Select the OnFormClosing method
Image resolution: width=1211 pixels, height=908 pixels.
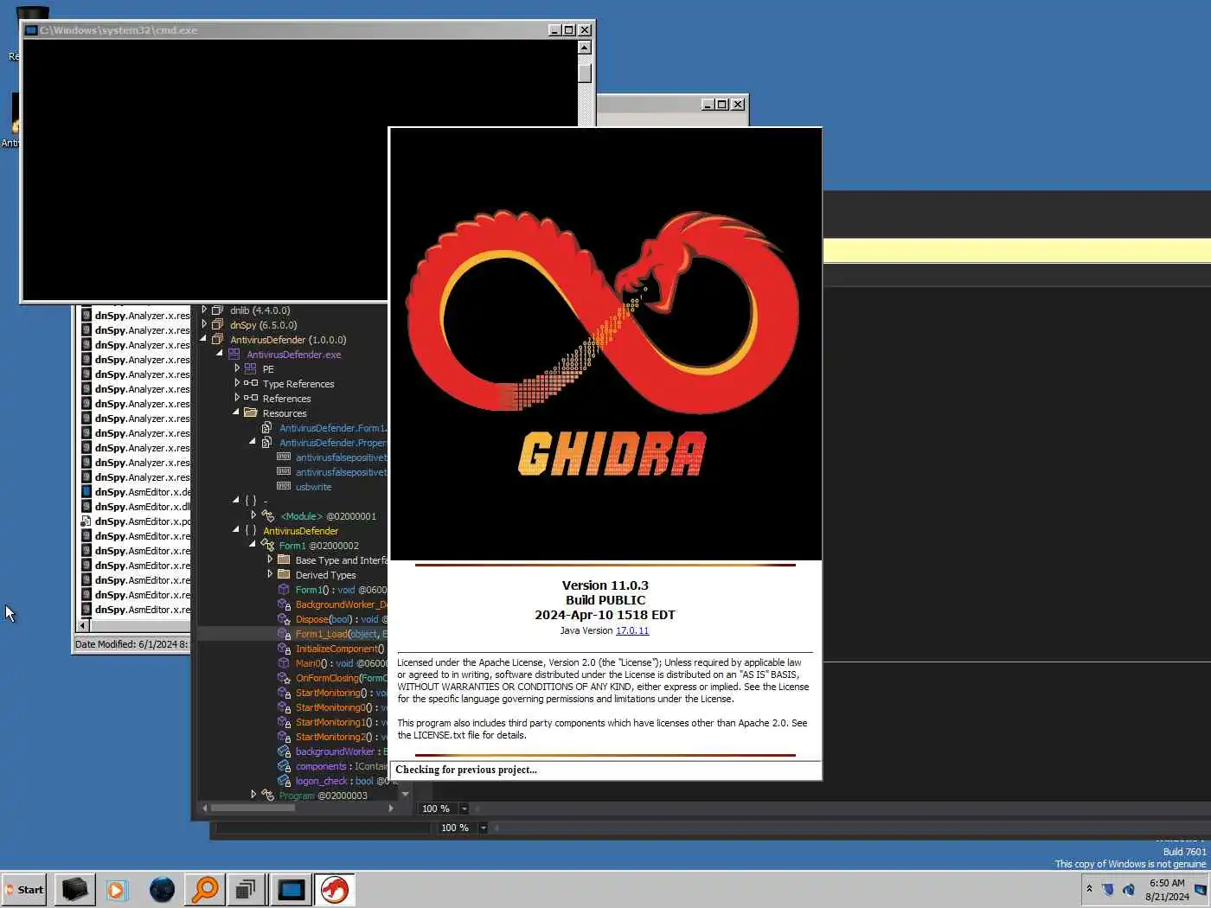pyautogui.click(x=341, y=678)
